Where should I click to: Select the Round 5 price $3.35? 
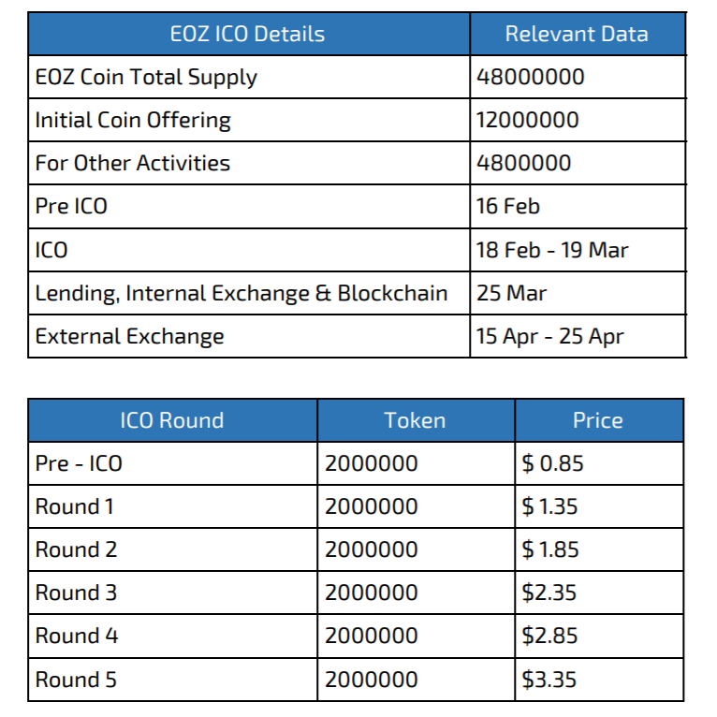[x=549, y=680]
